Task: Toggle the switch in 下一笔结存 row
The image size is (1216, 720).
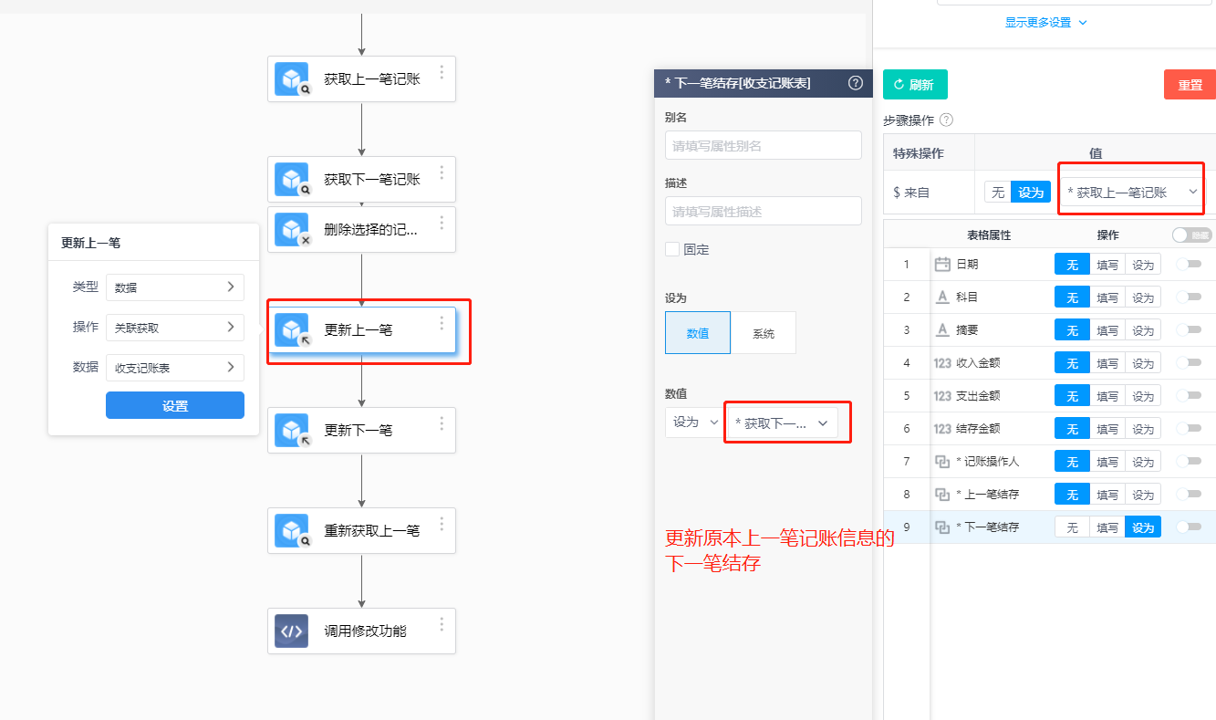Action: (1189, 527)
